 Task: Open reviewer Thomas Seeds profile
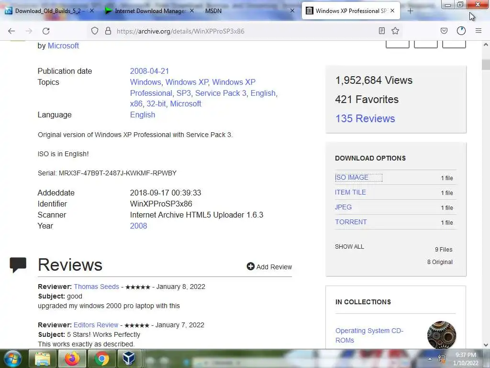point(96,287)
